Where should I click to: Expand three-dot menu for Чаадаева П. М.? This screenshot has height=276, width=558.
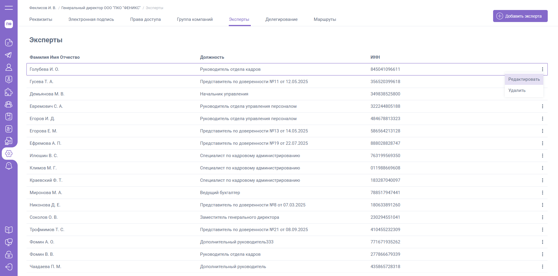[x=542, y=267]
